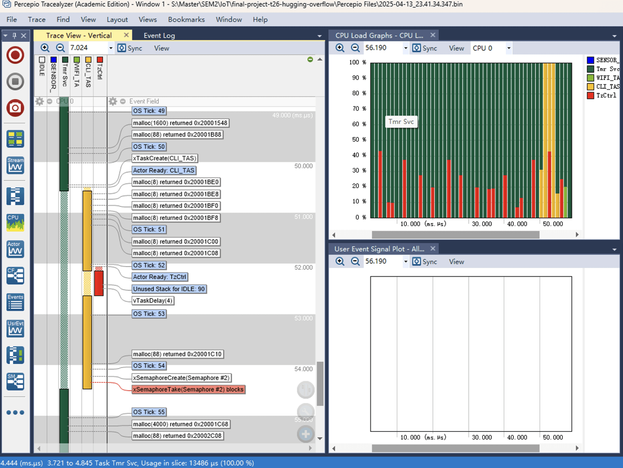Click the Stop Recording icon

tap(15, 81)
